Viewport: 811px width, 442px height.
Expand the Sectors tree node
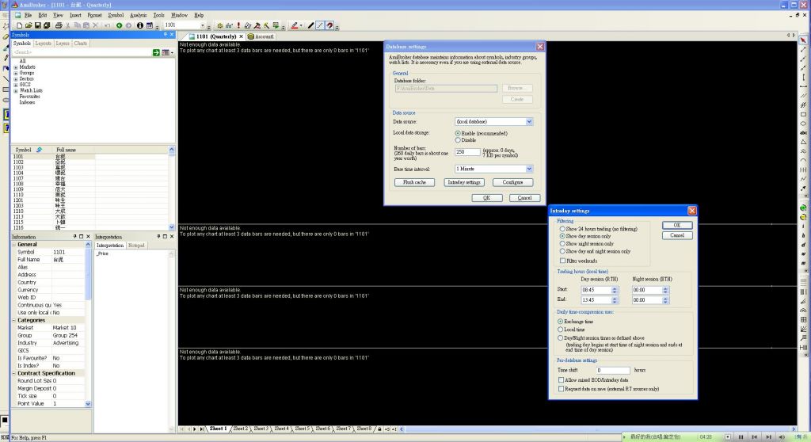pyautogui.click(x=16, y=78)
